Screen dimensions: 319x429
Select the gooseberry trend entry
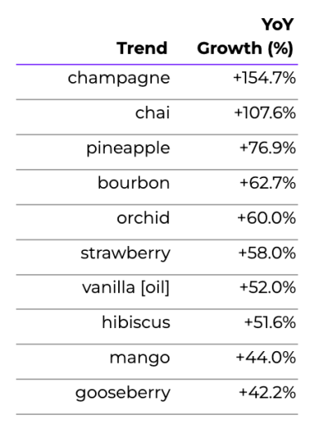click(123, 393)
